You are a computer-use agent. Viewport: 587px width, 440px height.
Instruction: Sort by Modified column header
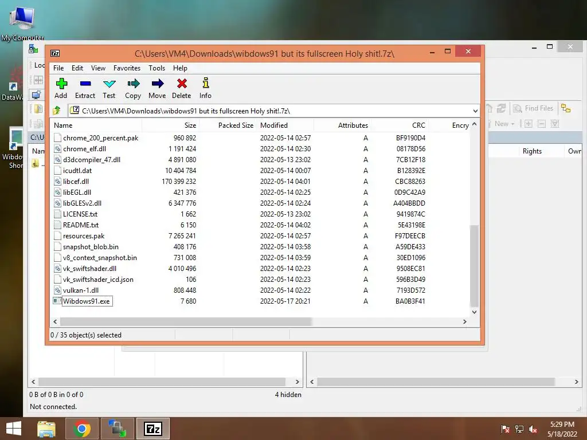[x=285, y=125]
